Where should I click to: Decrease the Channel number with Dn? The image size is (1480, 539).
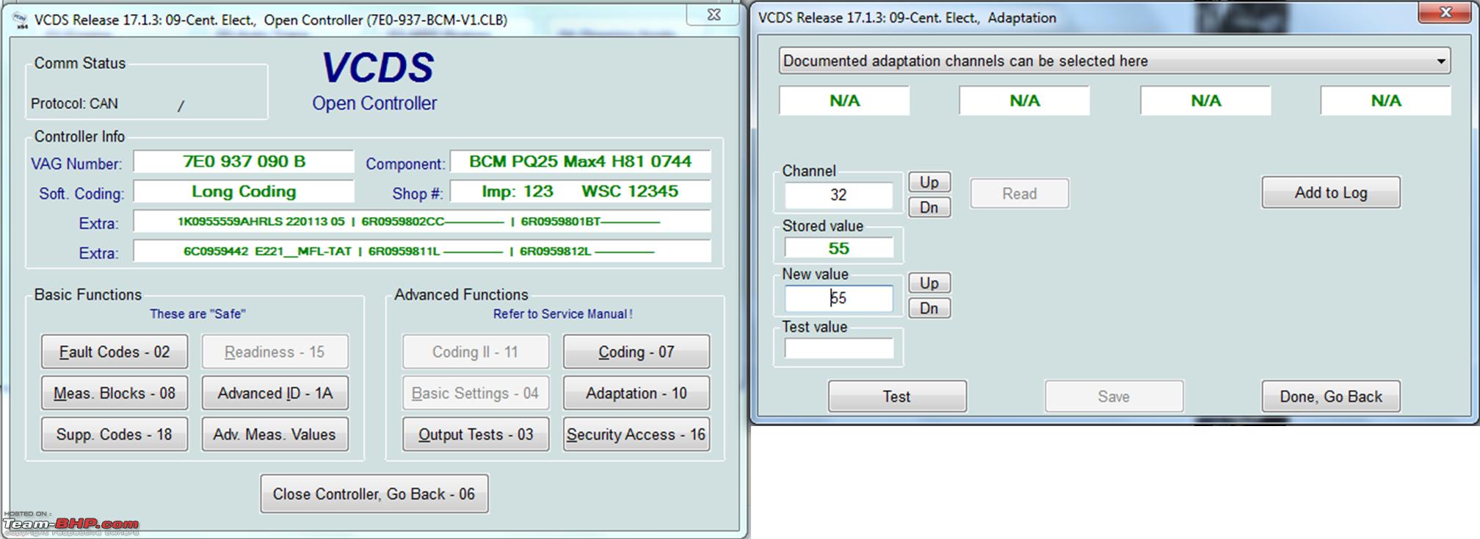[x=929, y=208]
